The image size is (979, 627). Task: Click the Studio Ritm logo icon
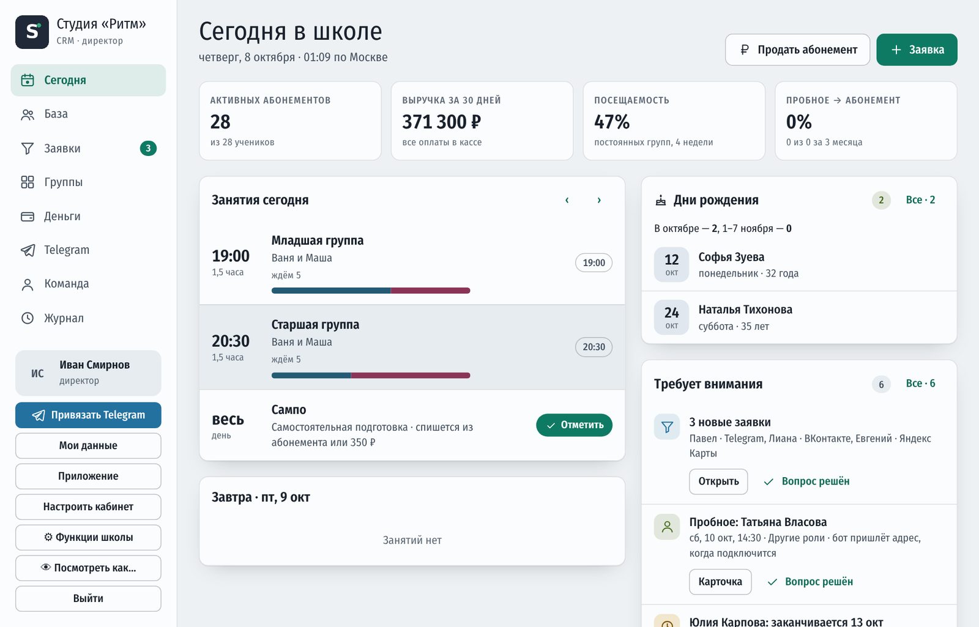pos(32,32)
